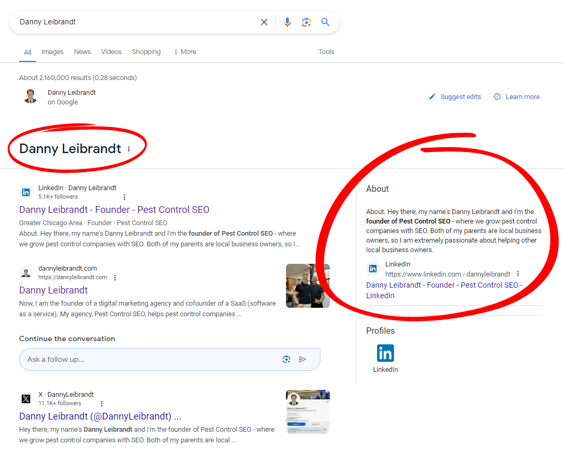Click 'About 2,160,000 results' text
Image resolution: width=564 pixels, height=454 pixels.
78,78
